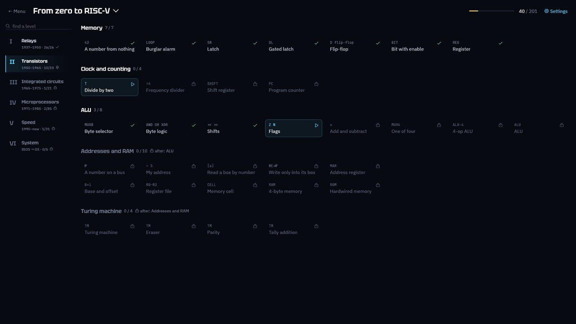
Task: Open the Byte logic level
Action: (x=171, y=128)
